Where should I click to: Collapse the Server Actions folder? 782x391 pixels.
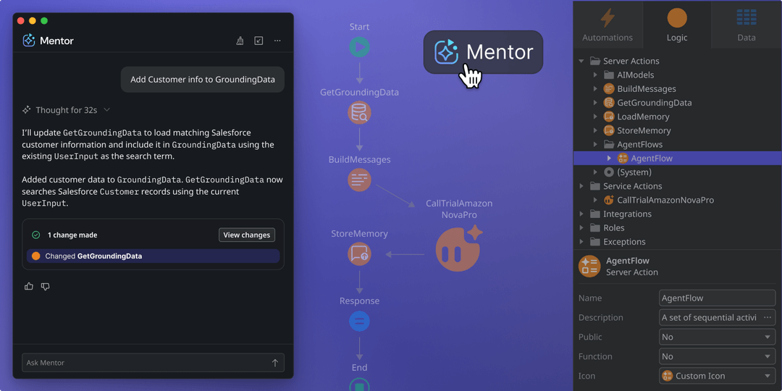[x=581, y=61]
